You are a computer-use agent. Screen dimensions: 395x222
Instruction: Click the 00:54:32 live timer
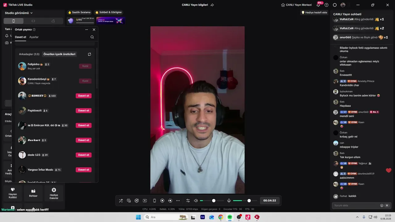point(270,201)
